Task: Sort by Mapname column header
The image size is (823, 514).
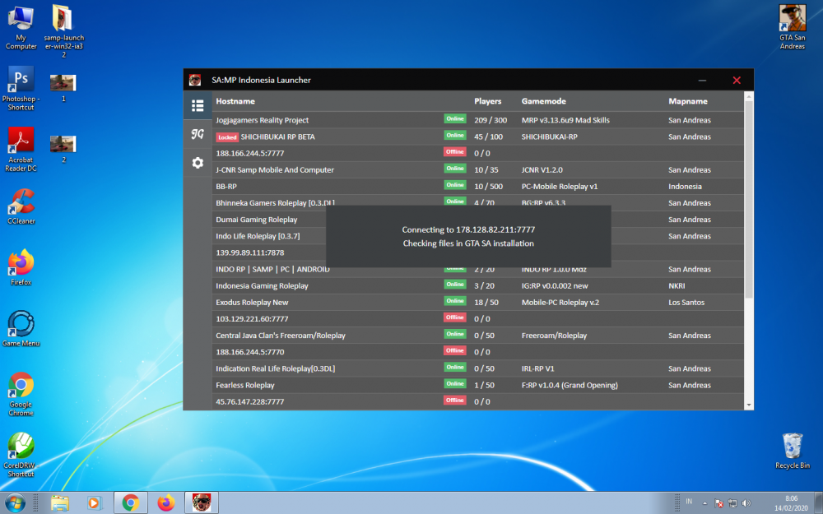Action: pyautogui.click(x=687, y=101)
